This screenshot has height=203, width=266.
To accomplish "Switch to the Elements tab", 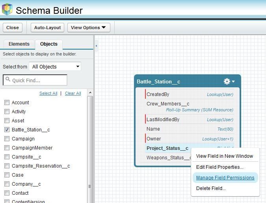I will coord(19,44).
